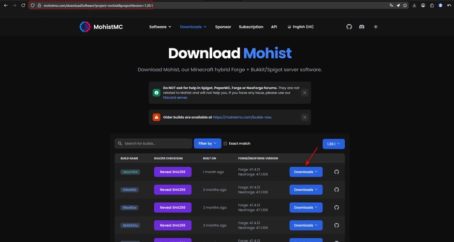
Task: Click the build name badge 016b9f50
Action: tap(129, 190)
